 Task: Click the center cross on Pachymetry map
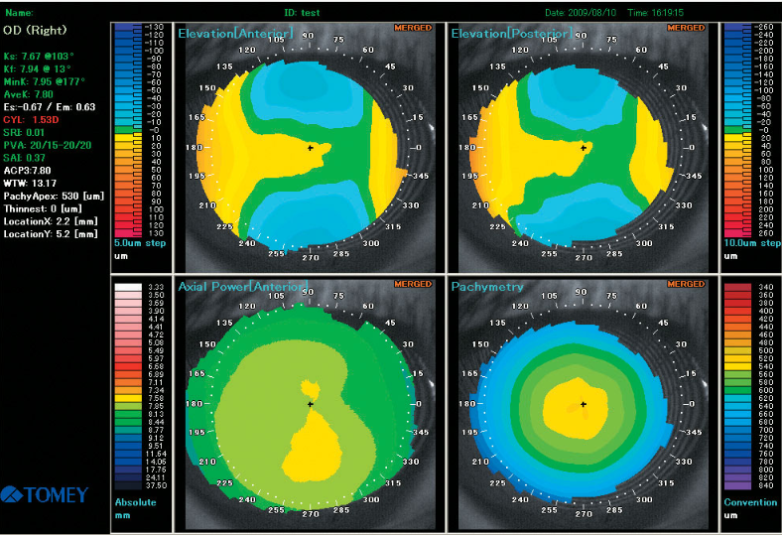(x=584, y=404)
